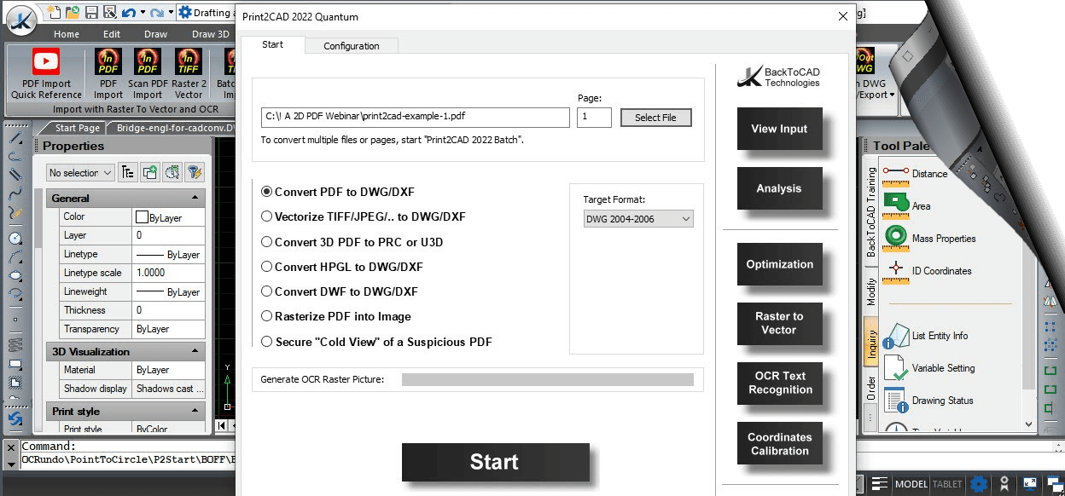Click the View Input button

pyautogui.click(x=779, y=129)
